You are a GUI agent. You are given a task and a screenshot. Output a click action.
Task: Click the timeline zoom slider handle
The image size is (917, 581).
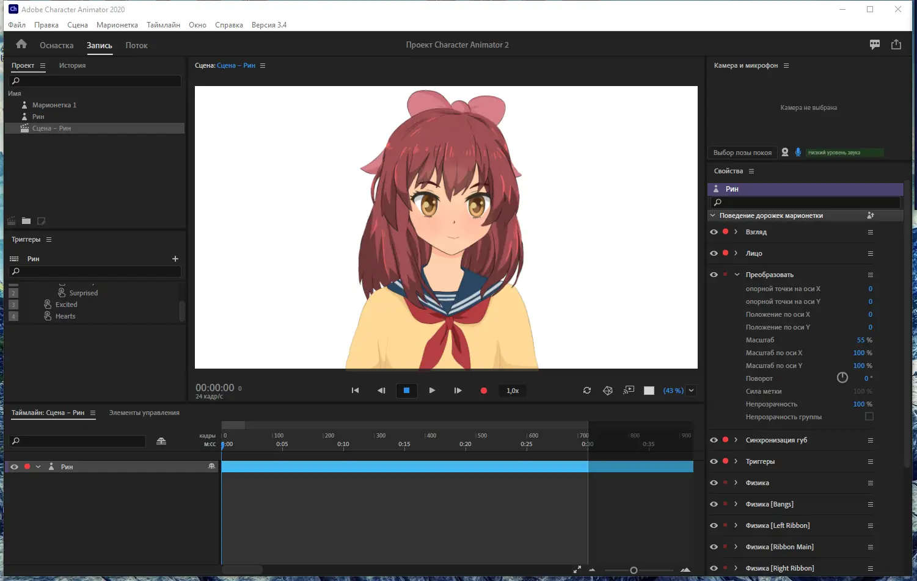(634, 571)
